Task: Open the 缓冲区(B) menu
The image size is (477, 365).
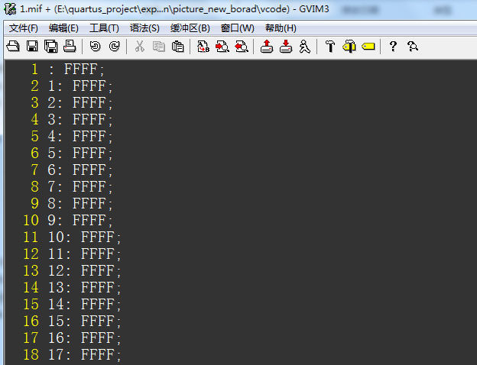Action: tap(190, 28)
